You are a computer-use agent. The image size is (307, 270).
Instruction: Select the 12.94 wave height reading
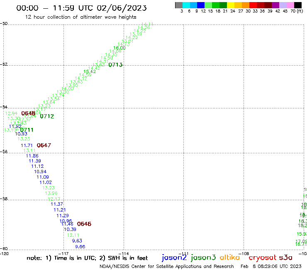11,113
